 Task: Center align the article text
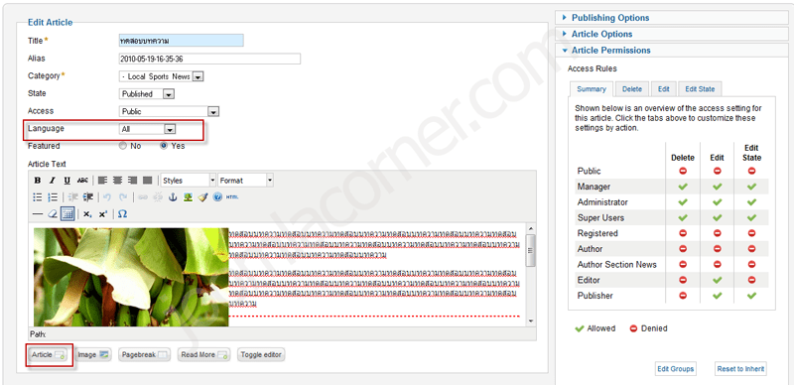tap(117, 181)
